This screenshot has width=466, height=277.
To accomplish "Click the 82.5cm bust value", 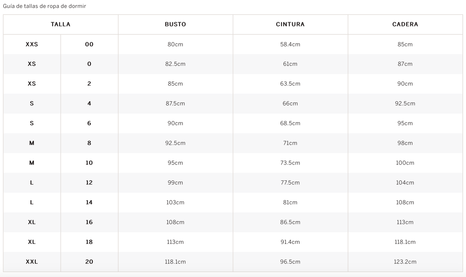I will tap(175, 64).
